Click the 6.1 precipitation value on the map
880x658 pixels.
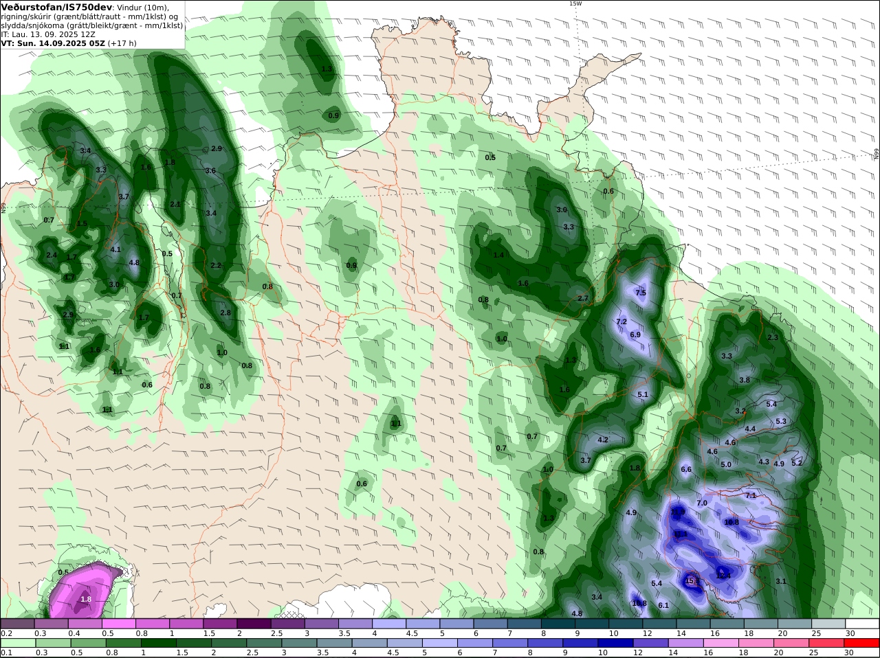coord(663,605)
